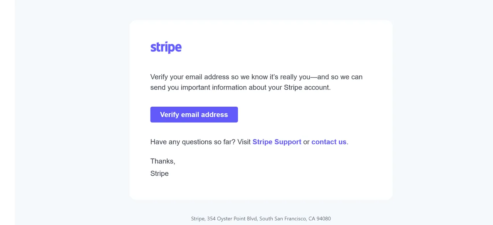This screenshot has width=493, height=225.
Task: Click the "Stripe" signature below Thanks
Action: click(x=159, y=173)
